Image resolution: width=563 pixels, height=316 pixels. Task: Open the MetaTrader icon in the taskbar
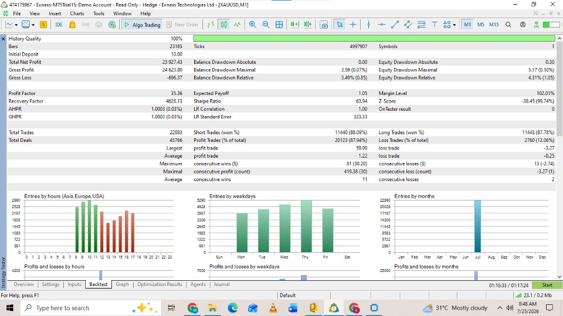click(334, 308)
